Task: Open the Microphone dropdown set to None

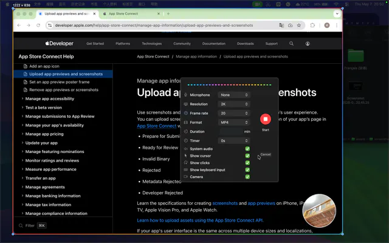Action: [x=234, y=95]
